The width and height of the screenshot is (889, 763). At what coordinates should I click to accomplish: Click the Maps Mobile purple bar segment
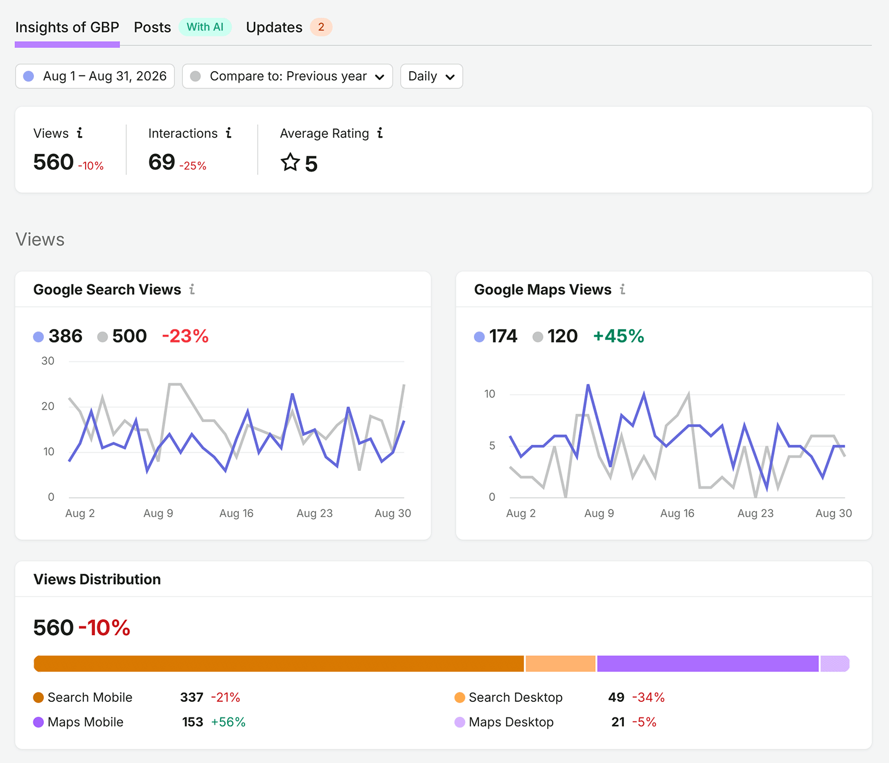708,664
